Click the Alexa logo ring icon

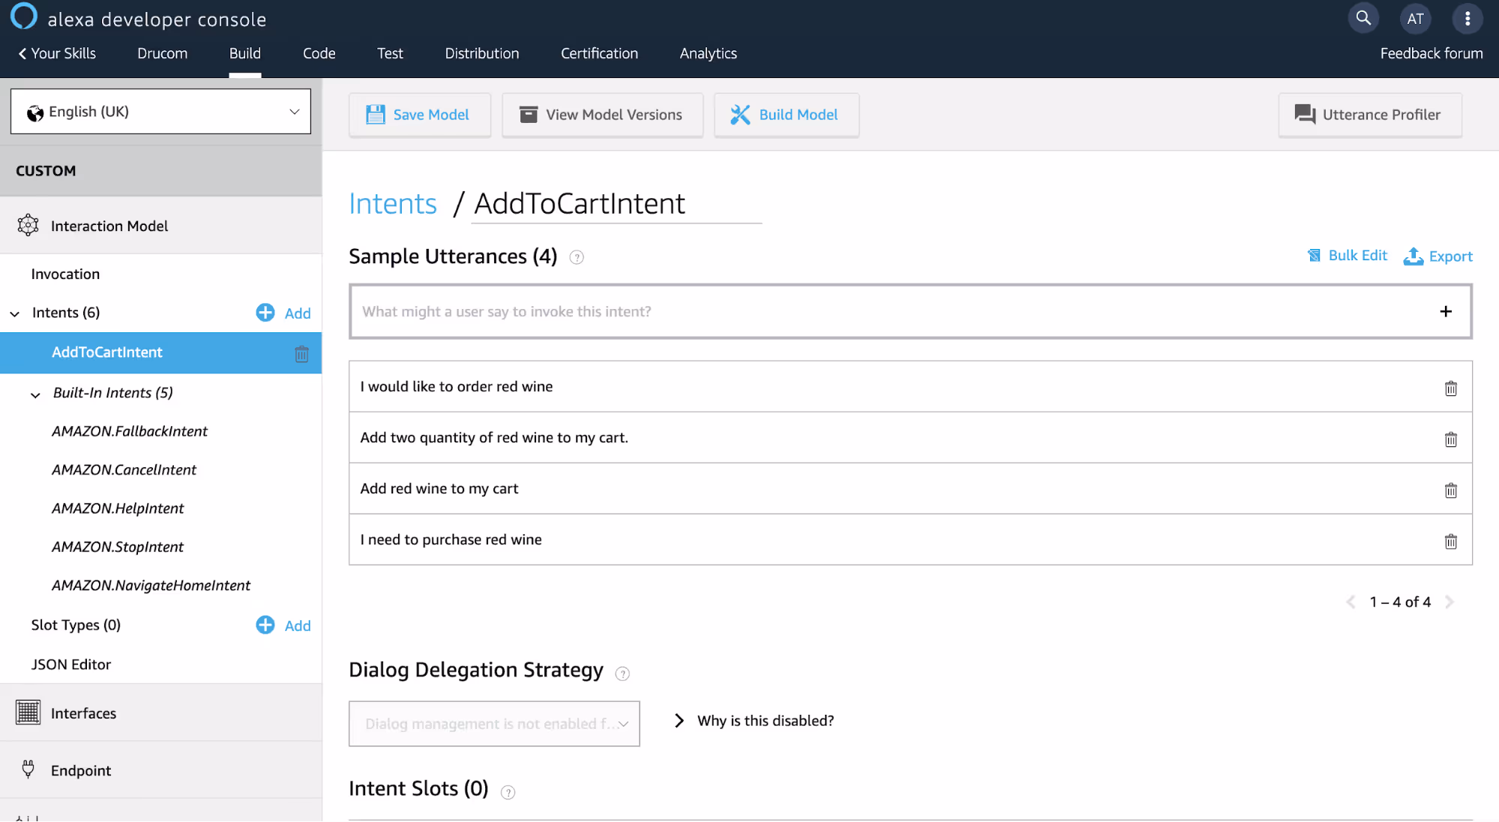tap(24, 16)
